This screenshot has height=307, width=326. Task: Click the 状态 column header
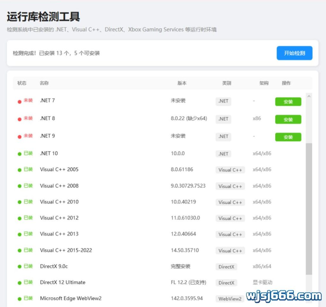tap(22, 83)
